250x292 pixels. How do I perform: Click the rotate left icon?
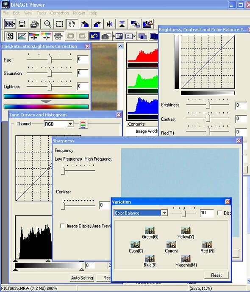pos(85,24)
